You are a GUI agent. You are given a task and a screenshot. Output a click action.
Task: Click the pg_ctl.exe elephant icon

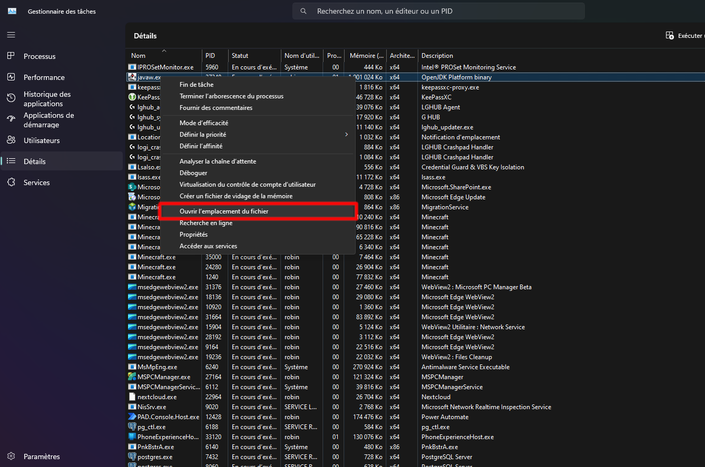click(132, 427)
